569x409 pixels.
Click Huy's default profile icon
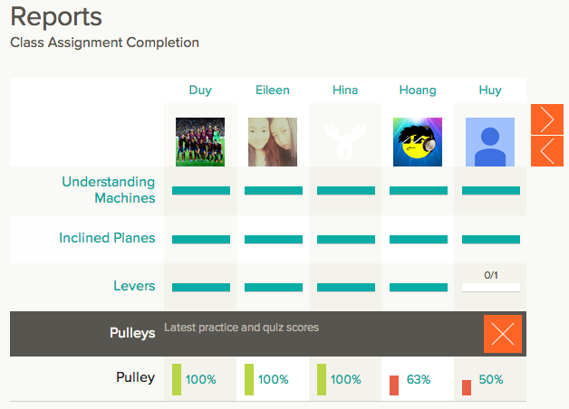[x=490, y=142]
